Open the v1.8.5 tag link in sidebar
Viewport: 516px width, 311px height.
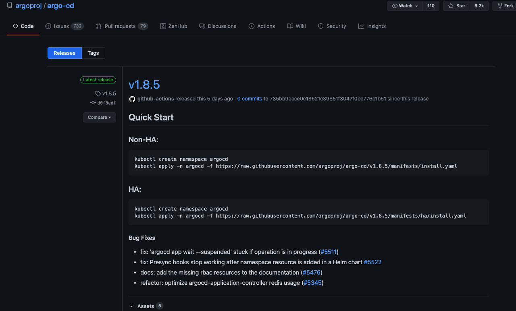109,93
